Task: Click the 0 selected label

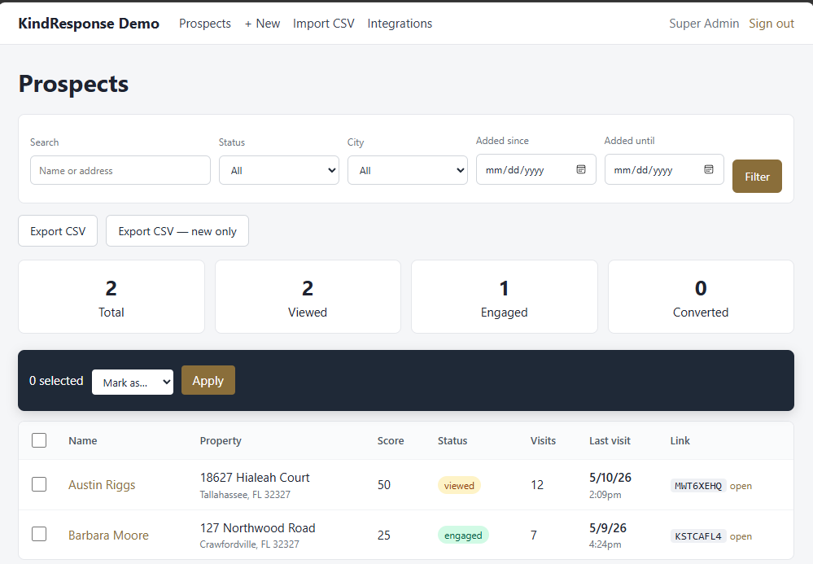Action: 56,381
